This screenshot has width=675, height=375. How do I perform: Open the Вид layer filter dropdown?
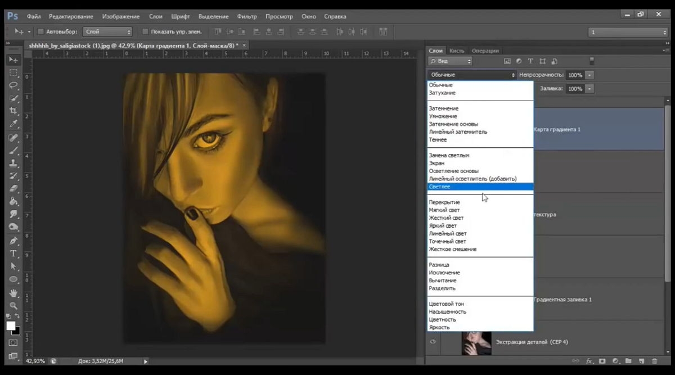(x=450, y=61)
